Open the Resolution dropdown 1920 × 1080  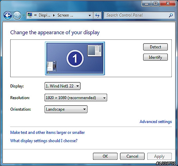click(76, 98)
